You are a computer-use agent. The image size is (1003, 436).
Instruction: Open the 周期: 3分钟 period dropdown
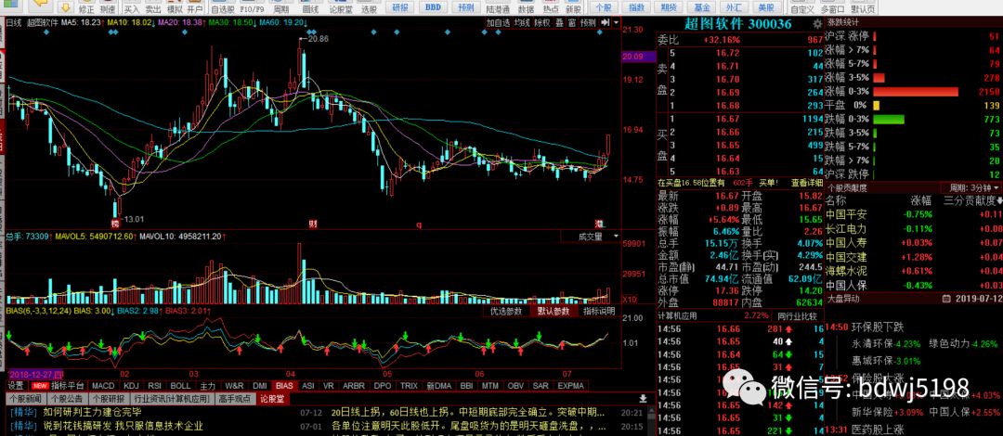(966, 186)
